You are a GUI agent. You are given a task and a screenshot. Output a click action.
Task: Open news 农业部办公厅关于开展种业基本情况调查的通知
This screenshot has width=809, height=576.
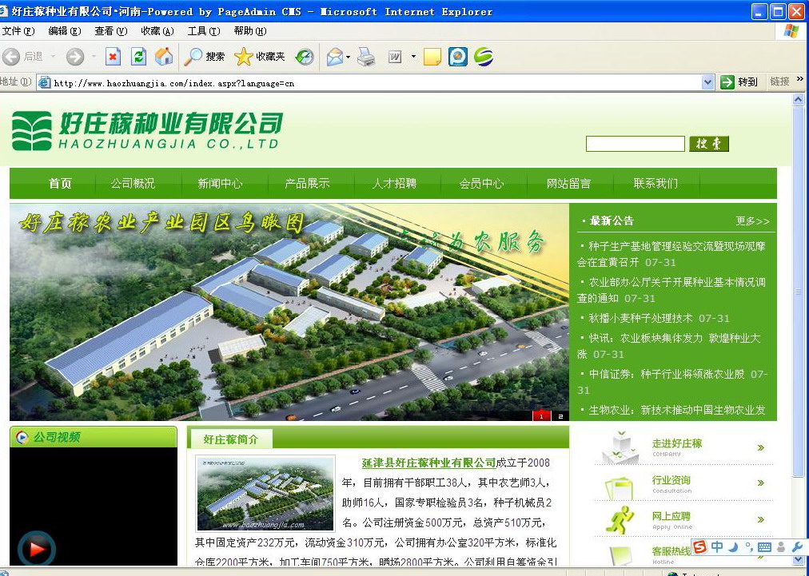[672, 290]
